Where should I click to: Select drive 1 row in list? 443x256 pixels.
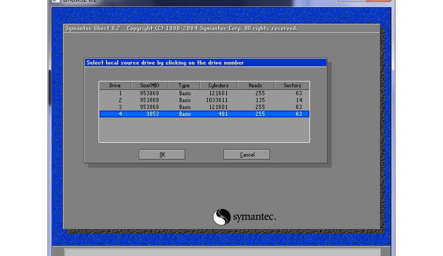[x=204, y=93]
